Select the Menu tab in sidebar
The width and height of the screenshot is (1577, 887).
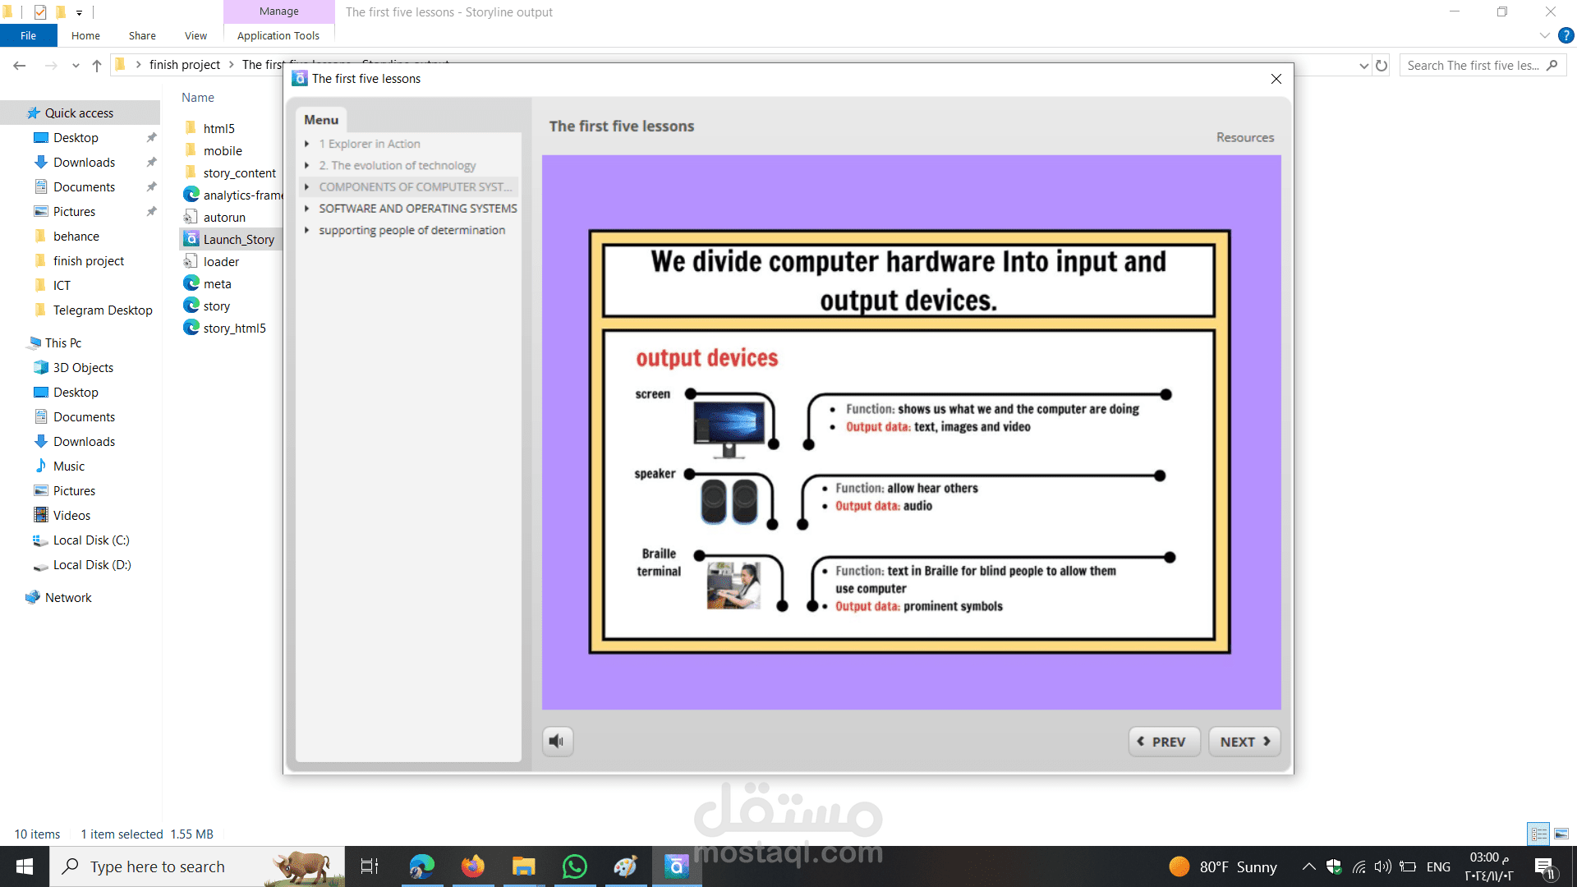pyautogui.click(x=321, y=120)
